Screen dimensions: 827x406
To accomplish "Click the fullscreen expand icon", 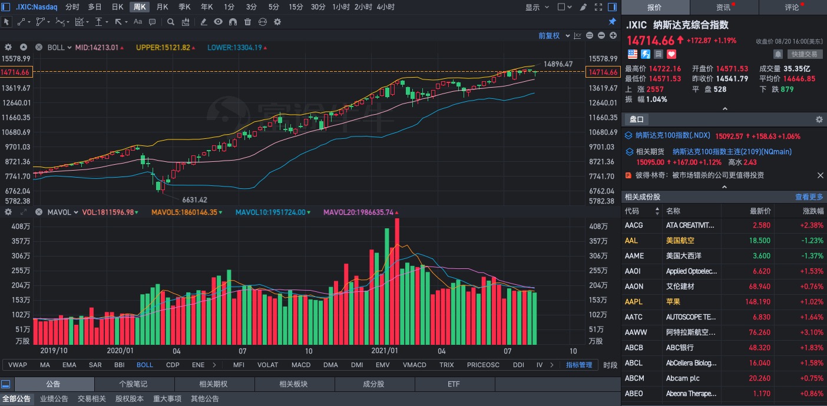I will 599,7.
